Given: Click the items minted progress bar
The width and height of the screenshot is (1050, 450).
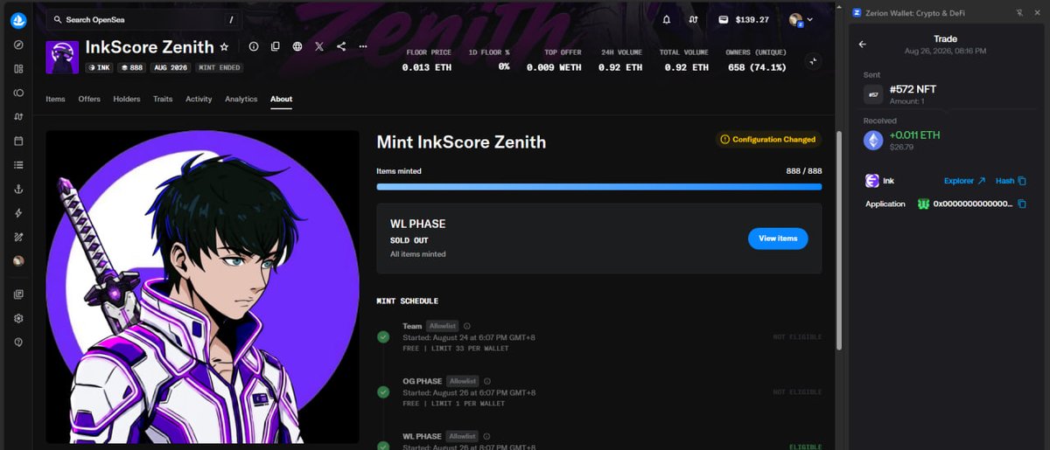Looking at the screenshot, I should [x=599, y=186].
